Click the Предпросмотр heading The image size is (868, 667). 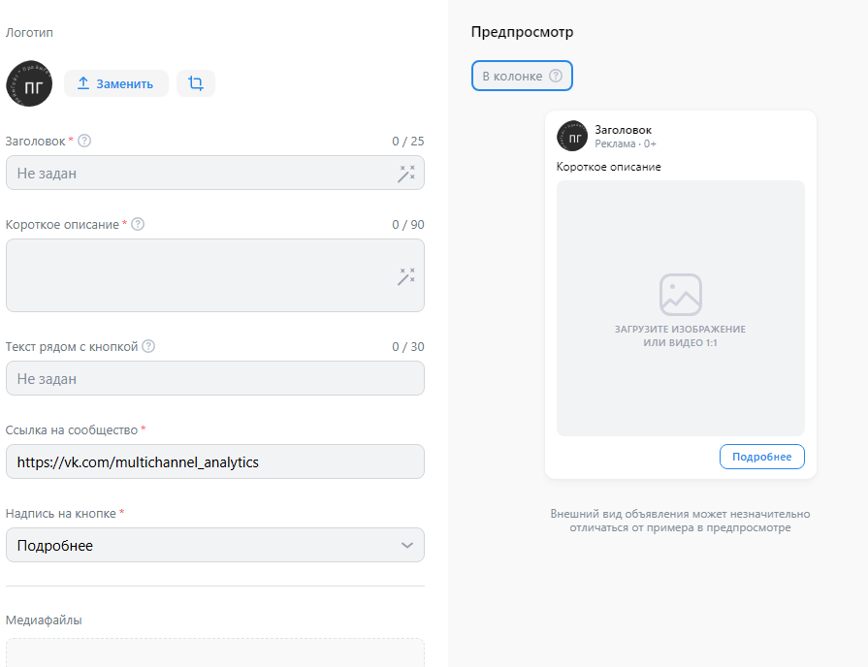click(522, 32)
